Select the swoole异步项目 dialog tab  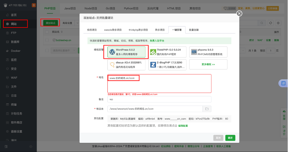point(113,30)
